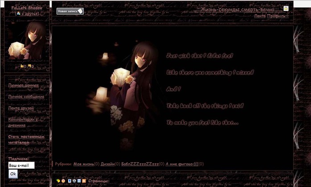Open the FaLLeN Shadow username link
The image size is (311, 187).
27,8
